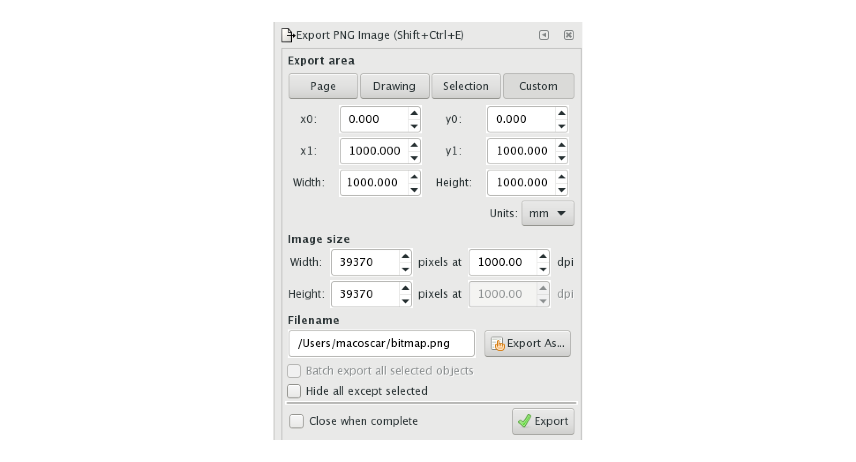
Task: Close the Export PNG Image panel
Action: coord(569,35)
